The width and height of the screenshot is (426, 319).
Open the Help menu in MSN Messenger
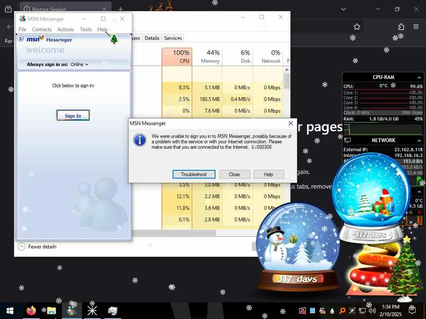point(102,29)
